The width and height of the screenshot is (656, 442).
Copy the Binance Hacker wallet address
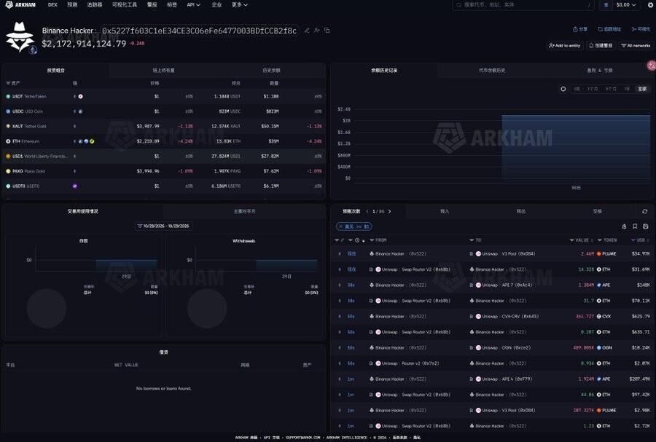point(327,31)
